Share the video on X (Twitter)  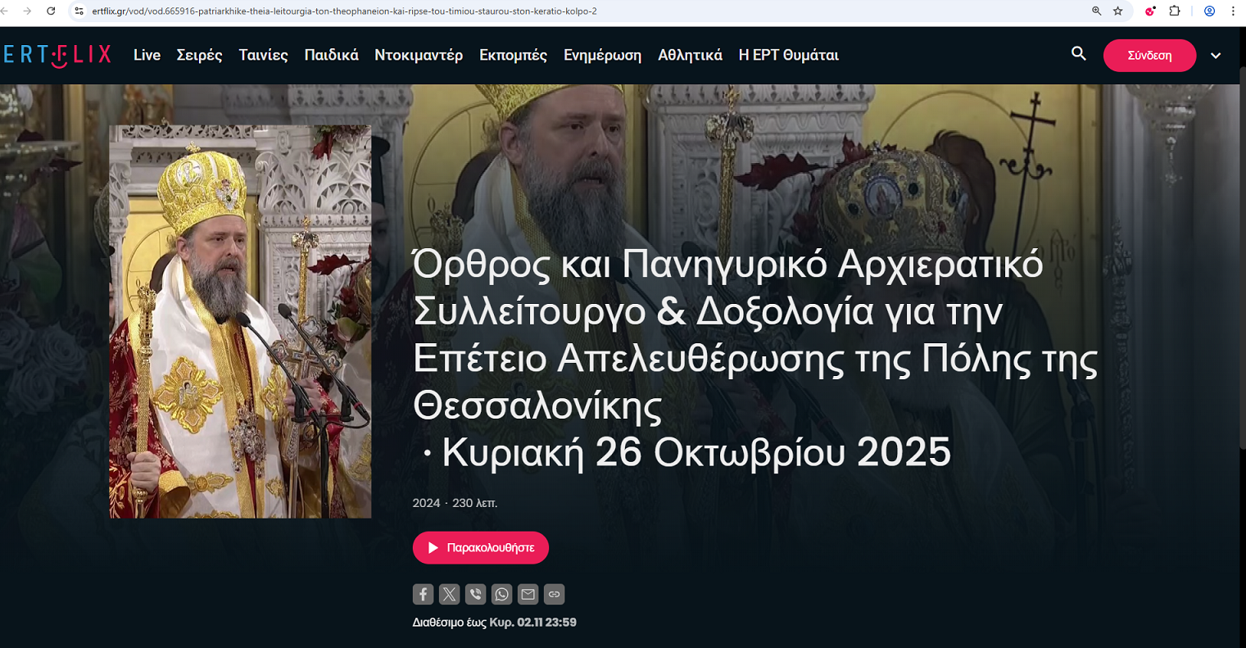coord(449,594)
